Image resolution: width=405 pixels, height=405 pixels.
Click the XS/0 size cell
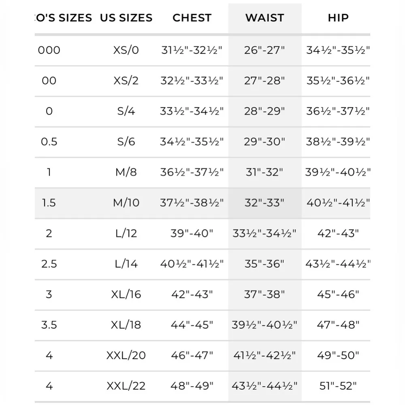[x=126, y=50]
